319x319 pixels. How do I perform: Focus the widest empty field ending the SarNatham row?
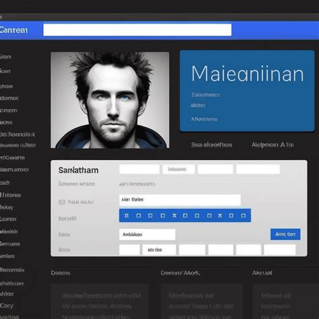[258, 169]
